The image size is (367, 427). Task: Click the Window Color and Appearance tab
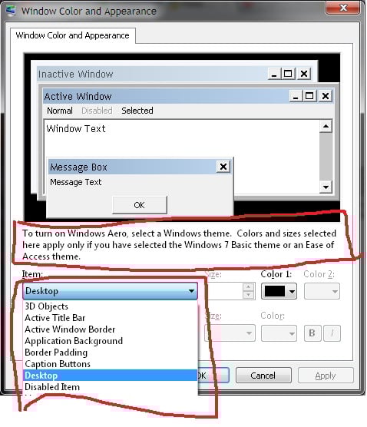click(x=73, y=35)
